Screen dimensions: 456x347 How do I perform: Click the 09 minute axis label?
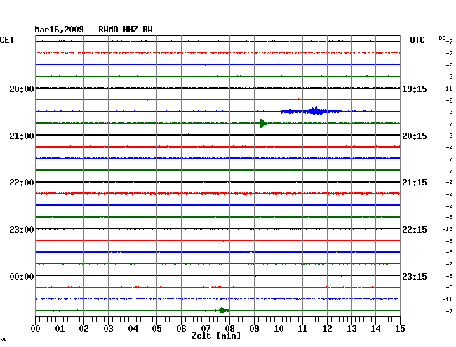tap(254, 329)
